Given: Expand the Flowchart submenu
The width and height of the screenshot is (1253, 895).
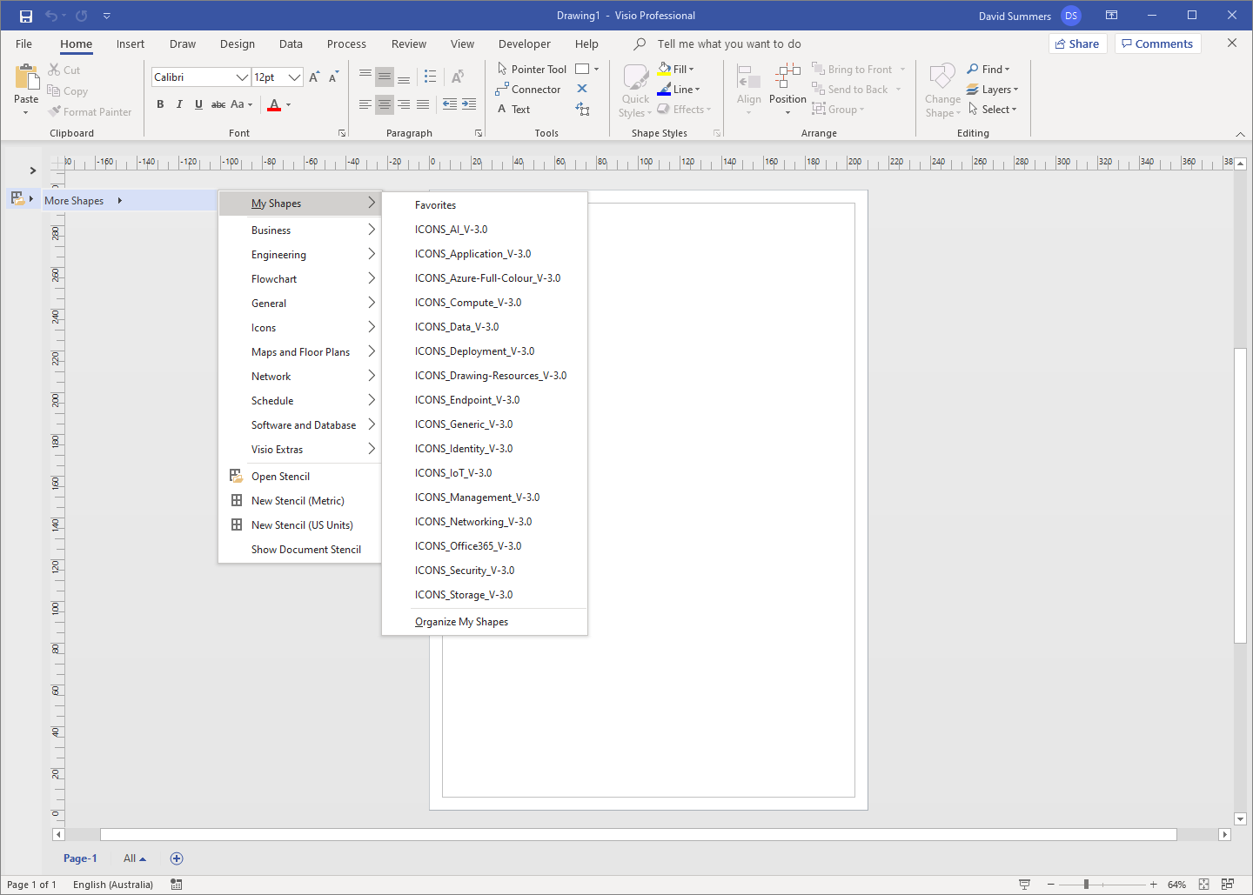Looking at the screenshot, I should pyautogui.click(x=300, y=279).
